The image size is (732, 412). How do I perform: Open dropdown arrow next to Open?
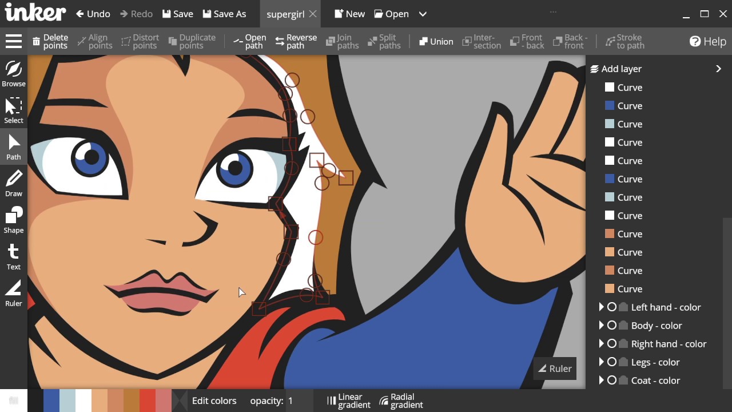pyautogui.click(x=423, y=14)
